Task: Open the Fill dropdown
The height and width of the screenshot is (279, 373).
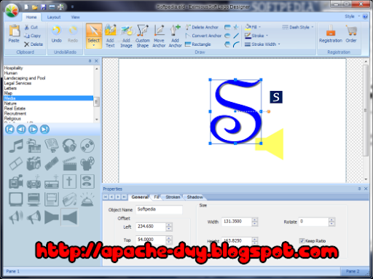Action: pos(253,27)
